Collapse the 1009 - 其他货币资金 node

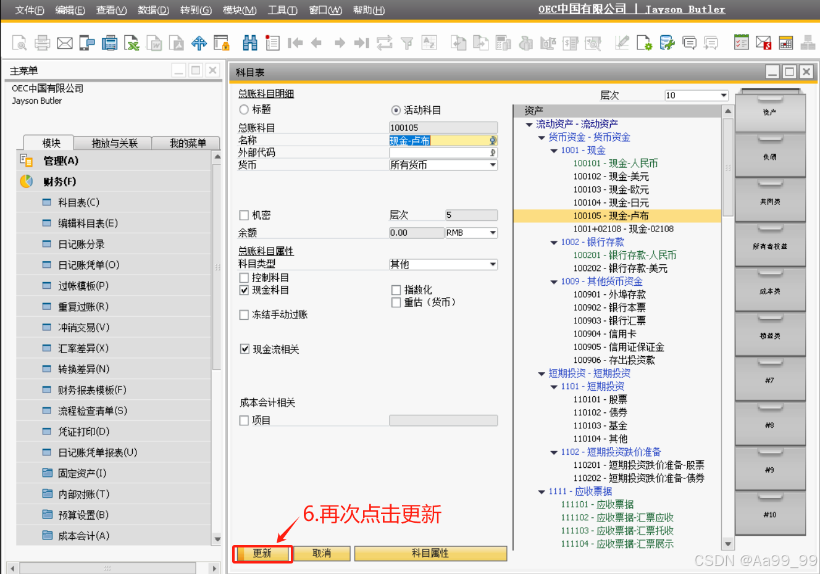tap(554, 282)
